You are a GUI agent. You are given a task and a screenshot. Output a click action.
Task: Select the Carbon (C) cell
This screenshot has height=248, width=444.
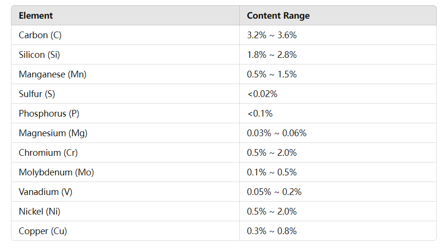(125, 35)
